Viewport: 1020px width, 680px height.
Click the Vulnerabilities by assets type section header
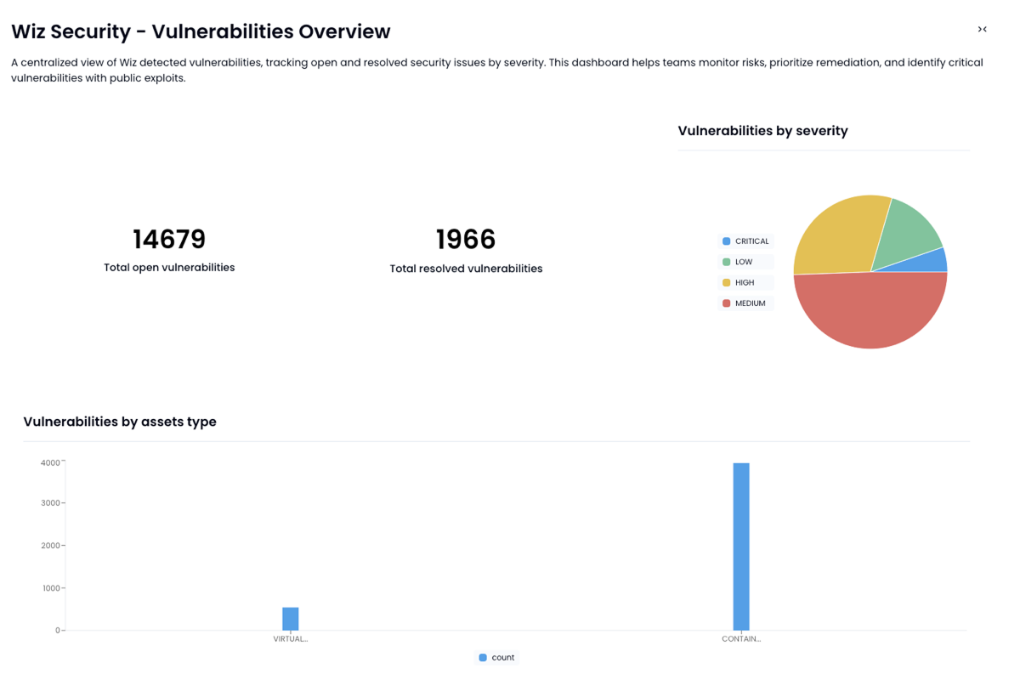coord(120,422)
